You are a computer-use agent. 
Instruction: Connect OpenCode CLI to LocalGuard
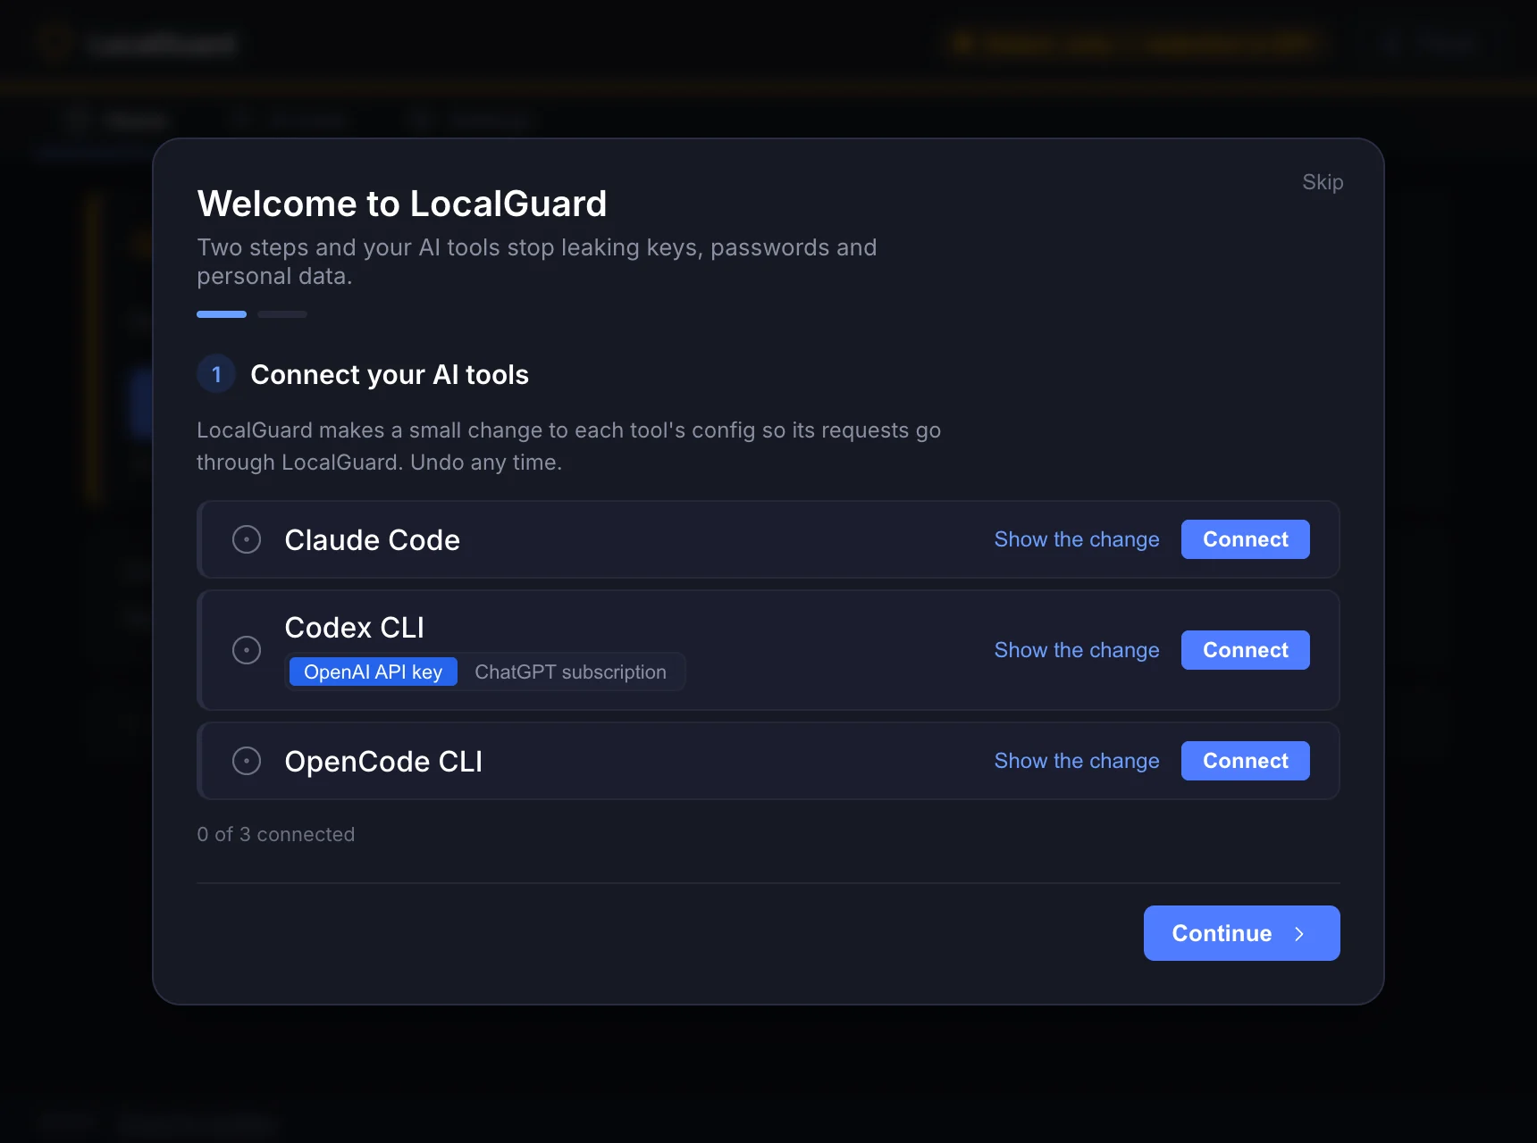[x=1245, y=761]
